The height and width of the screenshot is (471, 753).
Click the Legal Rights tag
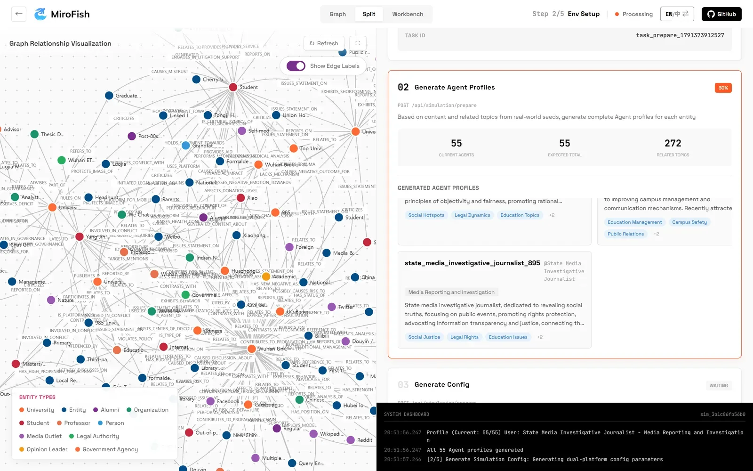pos(465,337)
